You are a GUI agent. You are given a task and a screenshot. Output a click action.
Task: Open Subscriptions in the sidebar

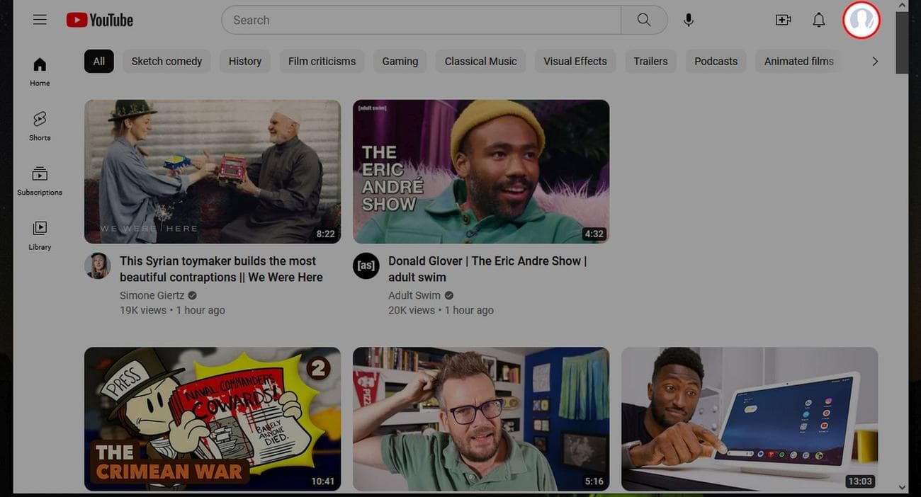pyautogui.click(x=40, y=181)
